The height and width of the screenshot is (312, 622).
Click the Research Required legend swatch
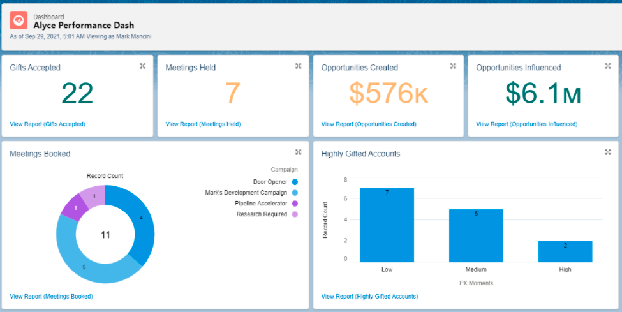(x=295, y=214)
